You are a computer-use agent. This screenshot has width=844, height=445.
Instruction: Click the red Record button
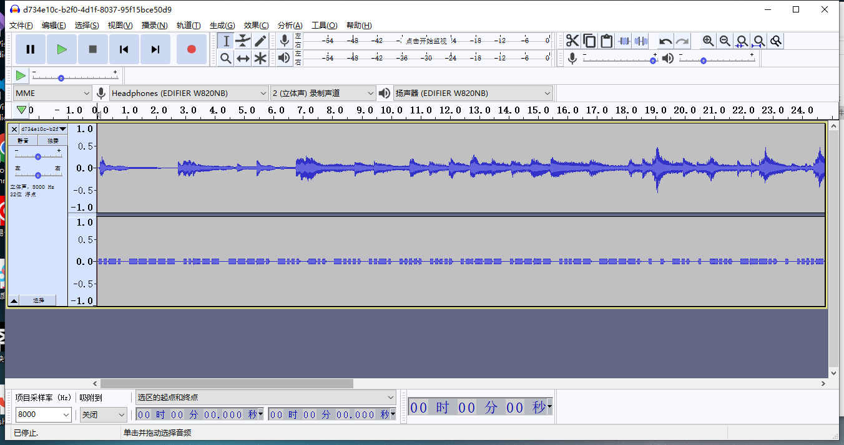191,49
